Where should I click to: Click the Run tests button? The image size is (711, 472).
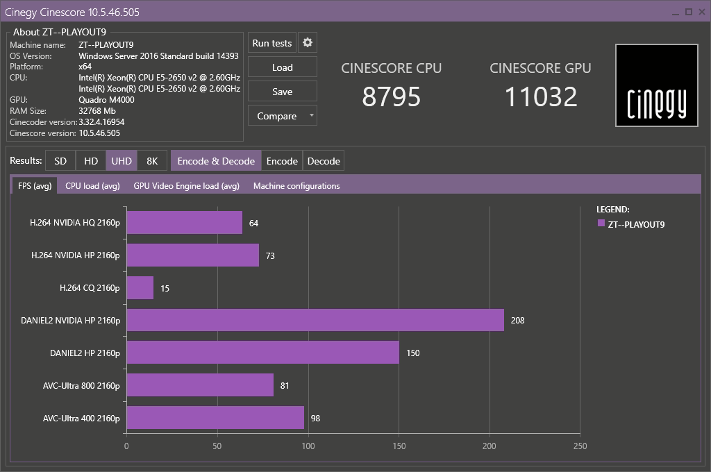pos(272,42)
